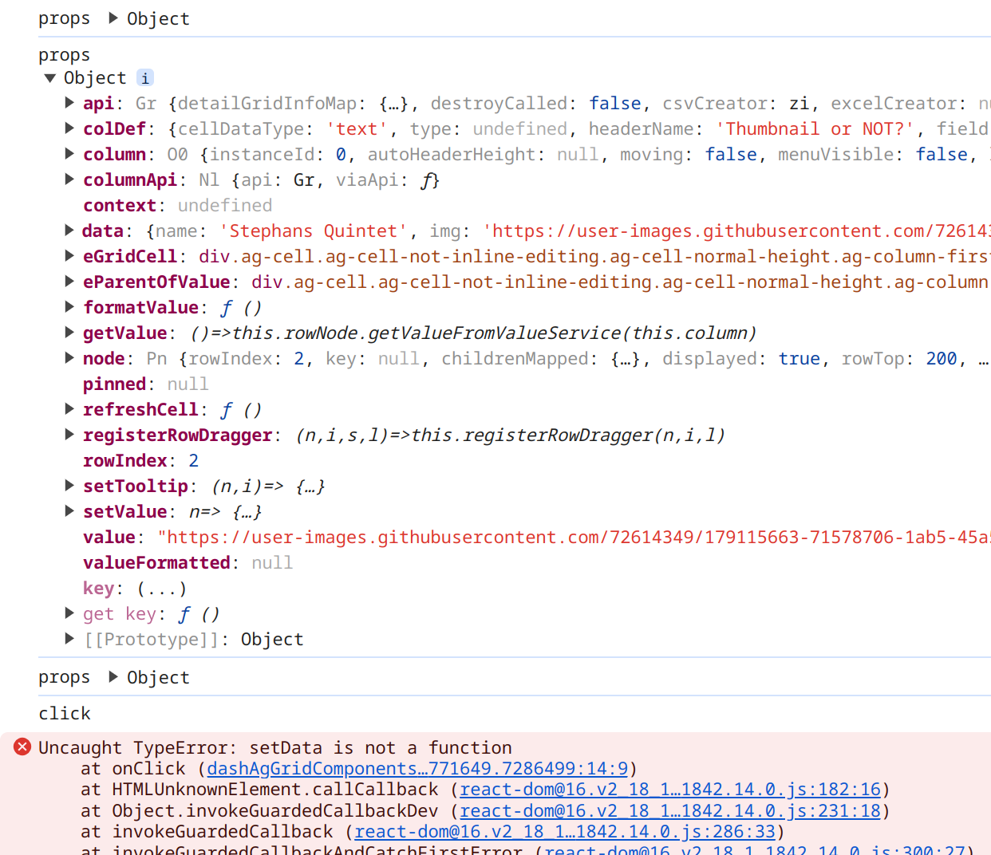Select the context undefined row

click(x=177, y=206)
